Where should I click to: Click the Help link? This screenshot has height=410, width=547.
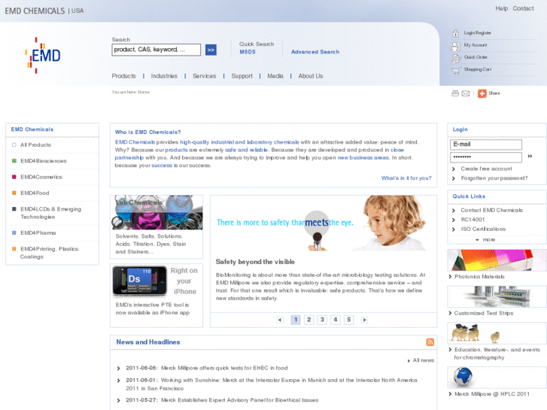tap(502, 8)
